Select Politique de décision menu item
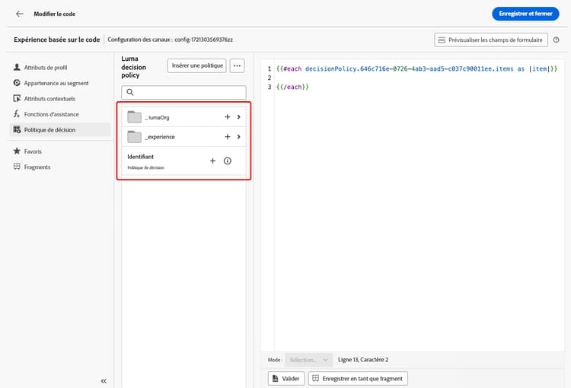This screenshot has height=388, width=571. tap(59, 130)
